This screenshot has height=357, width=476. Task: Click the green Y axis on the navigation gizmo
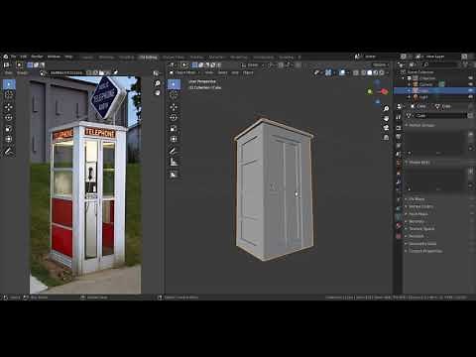point(370,91)
